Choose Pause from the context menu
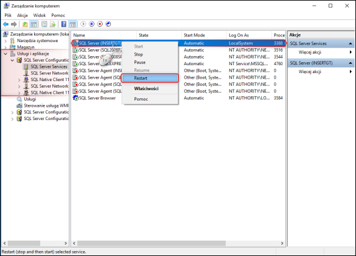Viewport: 356px width, 256px height. (150, 62)
